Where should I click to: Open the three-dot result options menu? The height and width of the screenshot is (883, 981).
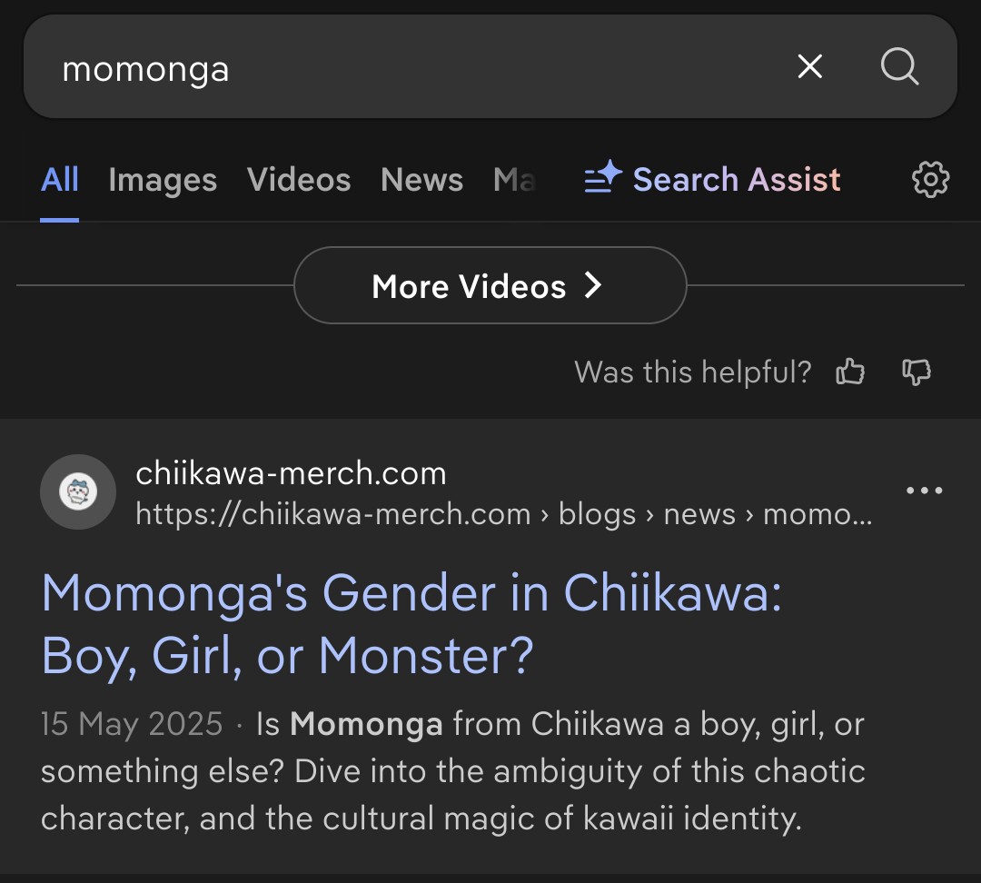click(924, 491)
